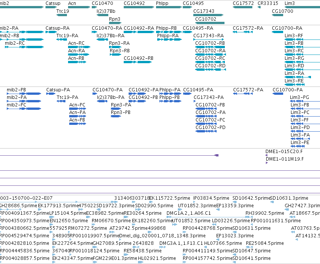Select the CG10702-PD protein feature
The width and height of the screenshot is (320, 264).
206,131
